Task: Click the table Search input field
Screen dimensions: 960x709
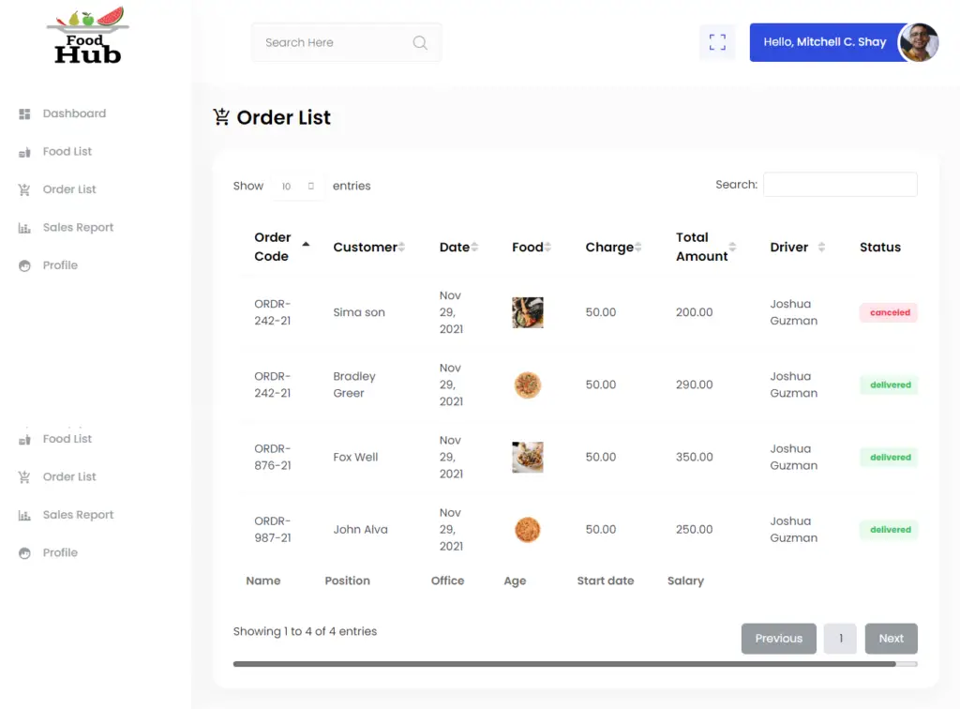Action: click(x=839, y=184)
